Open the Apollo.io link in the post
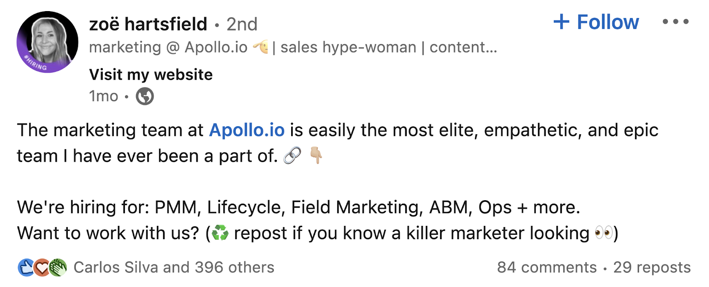 248,130
